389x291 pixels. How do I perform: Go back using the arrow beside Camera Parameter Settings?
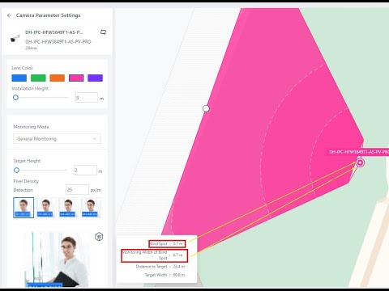point(9,15)
